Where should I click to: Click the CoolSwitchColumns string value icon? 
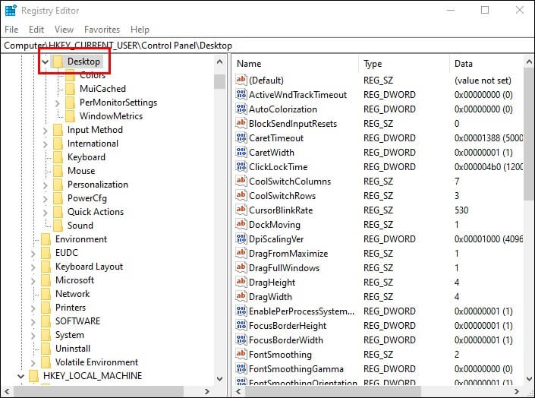[241, 181]
